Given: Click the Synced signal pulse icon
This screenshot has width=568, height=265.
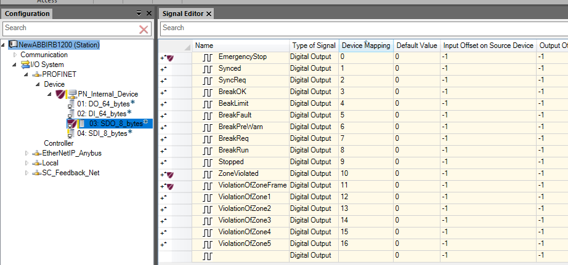Looking at the screenshot, I should (207, 69).
